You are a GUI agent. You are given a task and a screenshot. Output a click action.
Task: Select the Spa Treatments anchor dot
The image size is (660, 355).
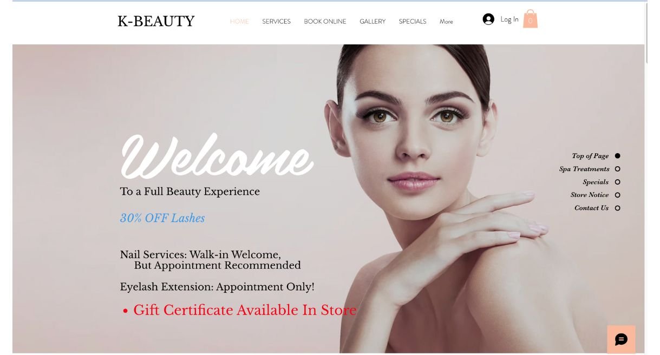click(617, 169)
